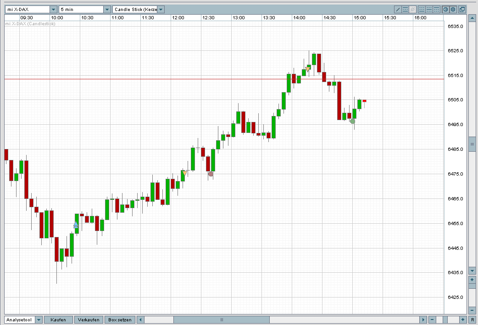Click the orange down-triangle marker near 14:15
The height and width of the screenshot is (325, 478).
[308, 69]
